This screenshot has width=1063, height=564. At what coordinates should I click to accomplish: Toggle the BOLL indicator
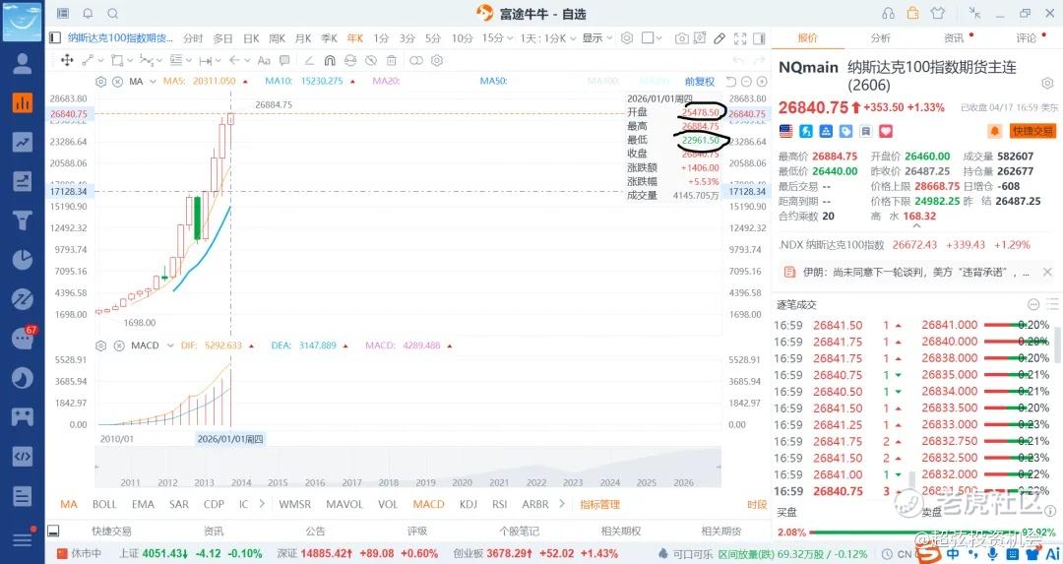[x=104, y=504]
